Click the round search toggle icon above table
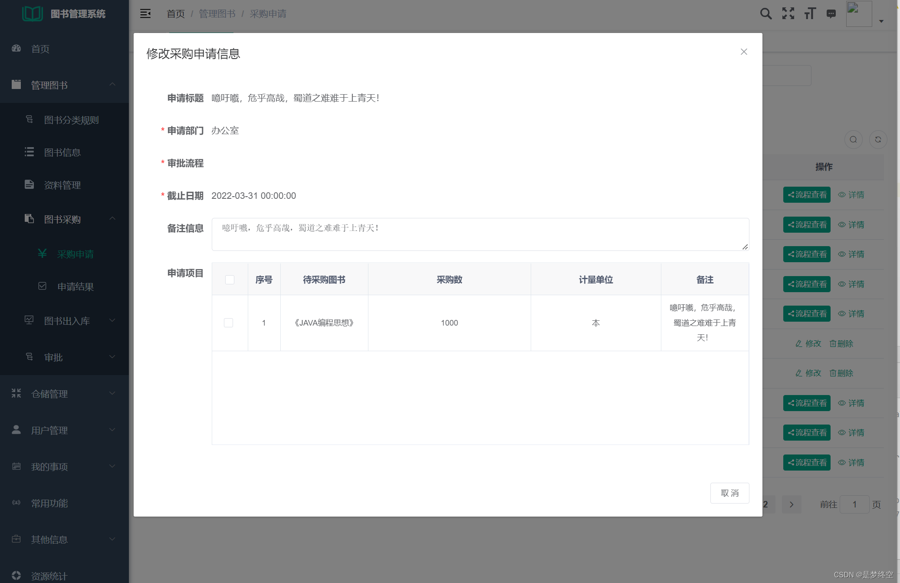 (x=853, y=140)
